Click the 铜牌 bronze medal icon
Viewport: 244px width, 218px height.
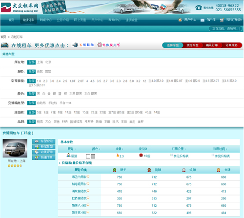pos(149,170)
